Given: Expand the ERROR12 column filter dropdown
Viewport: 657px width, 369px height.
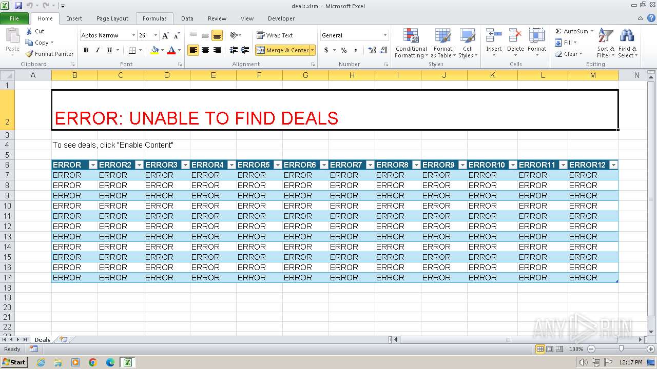Looking at the screenshot, I should pos(613,165).
